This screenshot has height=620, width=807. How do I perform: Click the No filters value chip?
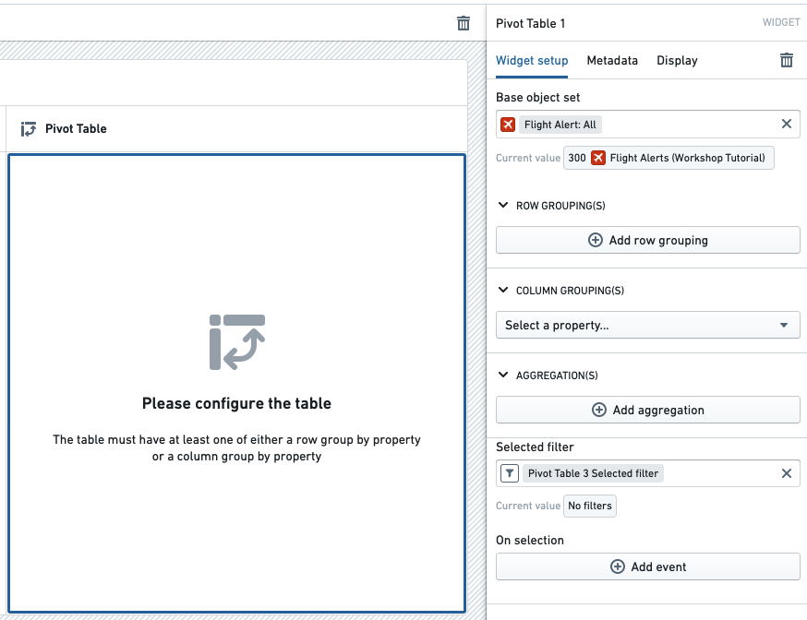(590, 506)
